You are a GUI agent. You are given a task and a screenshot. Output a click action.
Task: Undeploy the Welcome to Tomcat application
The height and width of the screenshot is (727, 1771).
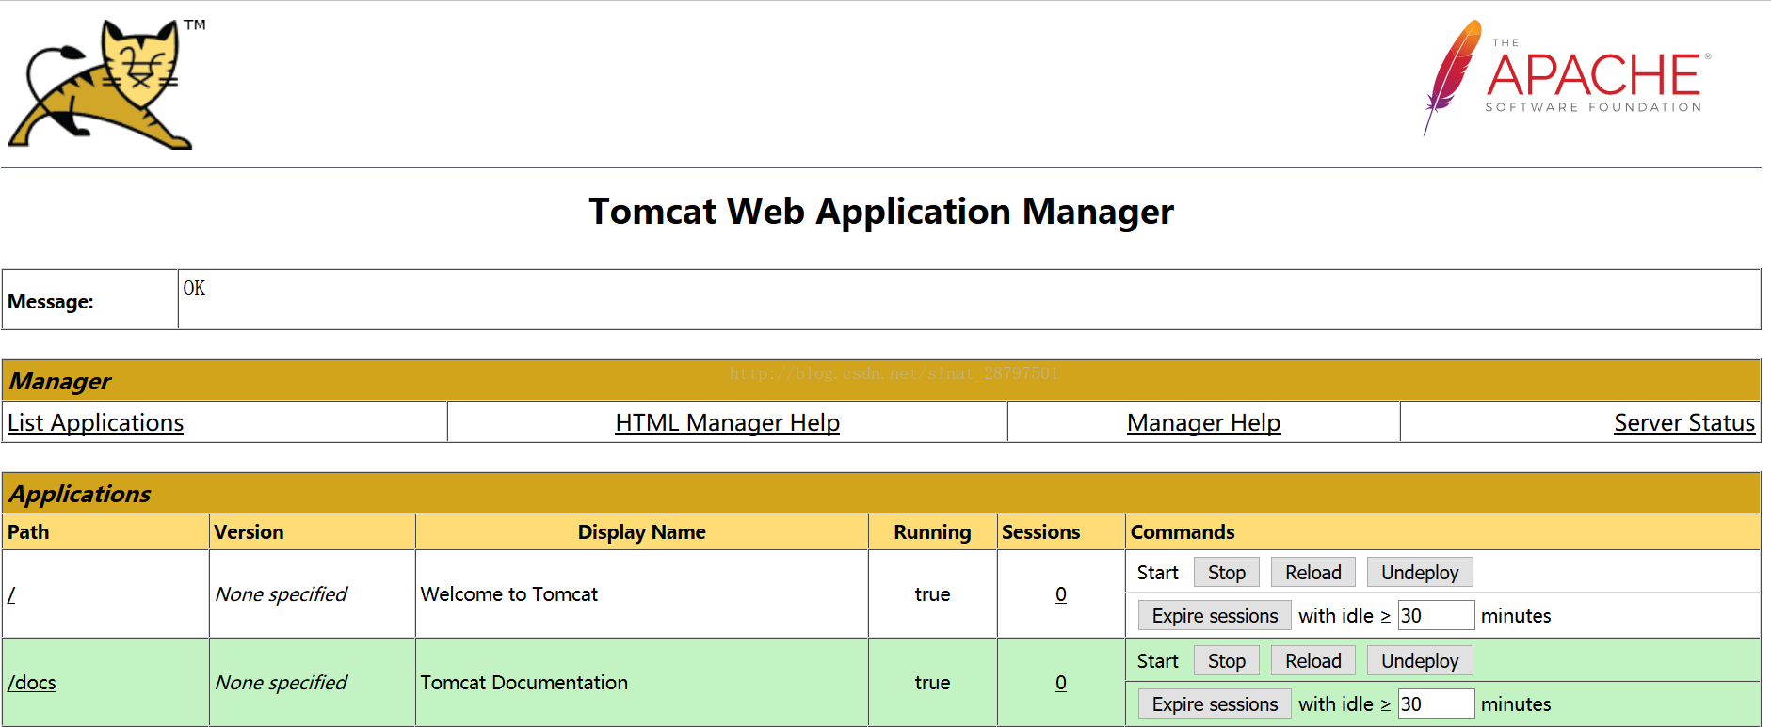tap(1420, 573)
